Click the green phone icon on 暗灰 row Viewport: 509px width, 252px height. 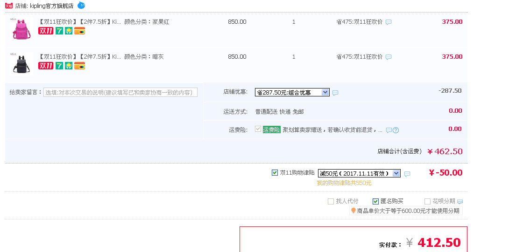pyautogui.click(x=69, y=66)
